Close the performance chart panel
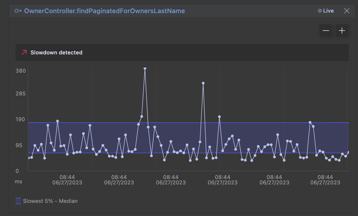The image size is (358, 216). [x=347, y=11]
